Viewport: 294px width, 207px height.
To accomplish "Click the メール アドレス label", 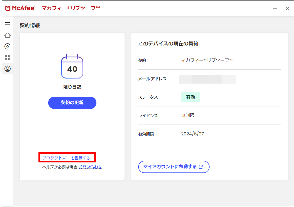I will pyautogui.click(x=152, y=79).
